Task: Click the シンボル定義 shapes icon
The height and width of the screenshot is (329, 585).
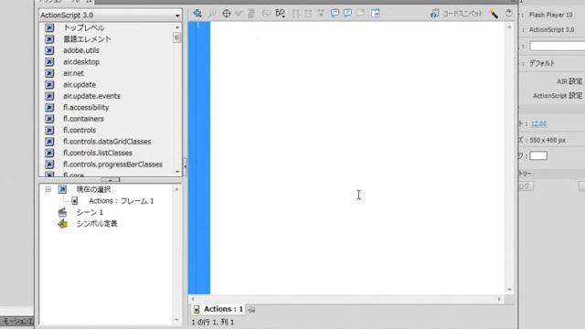Action: point(62,224)
